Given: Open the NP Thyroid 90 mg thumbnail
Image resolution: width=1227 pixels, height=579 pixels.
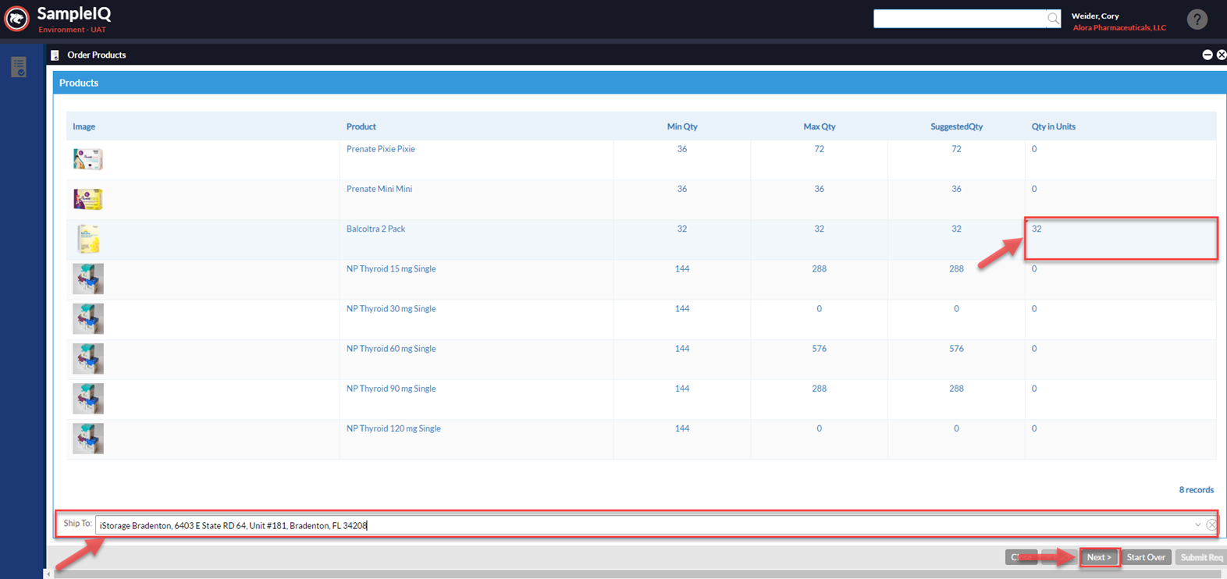Looking at the screenshot, I should pyautogui.click(x=88, y=398).
